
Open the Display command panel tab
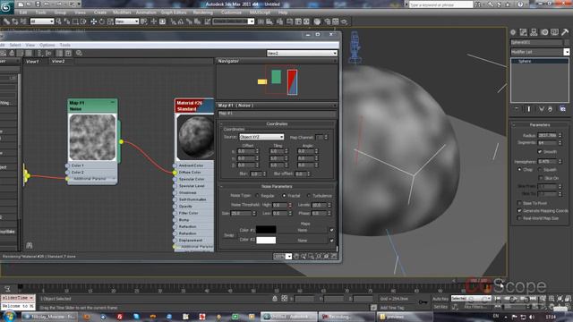coord(555,32)
